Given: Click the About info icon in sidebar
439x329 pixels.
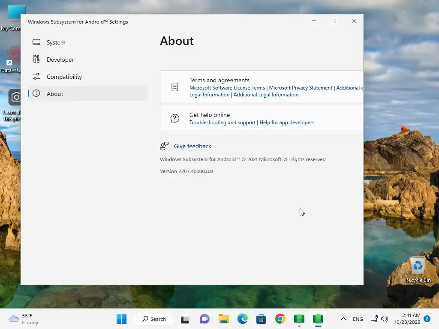Looking at the screenshot, I should coord(36,93).
